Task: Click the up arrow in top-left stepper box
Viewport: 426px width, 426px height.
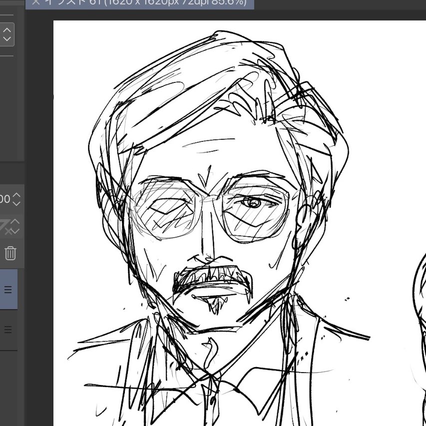Action: 7,29
